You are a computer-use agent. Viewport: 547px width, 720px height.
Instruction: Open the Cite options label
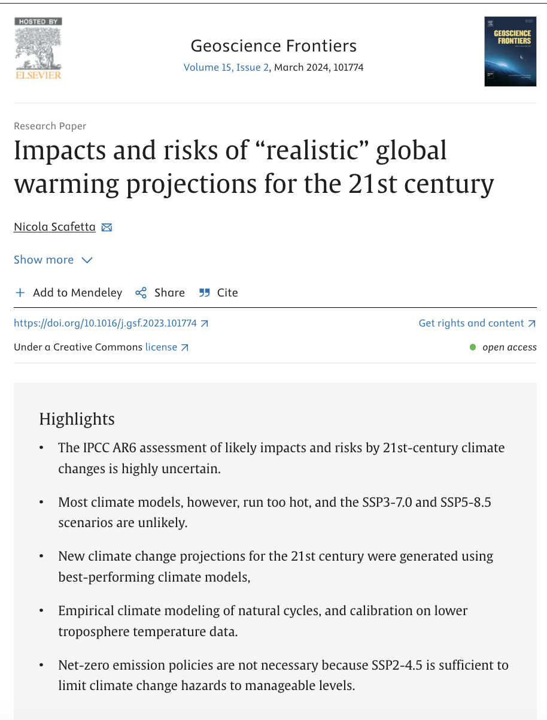pos(227,293)
